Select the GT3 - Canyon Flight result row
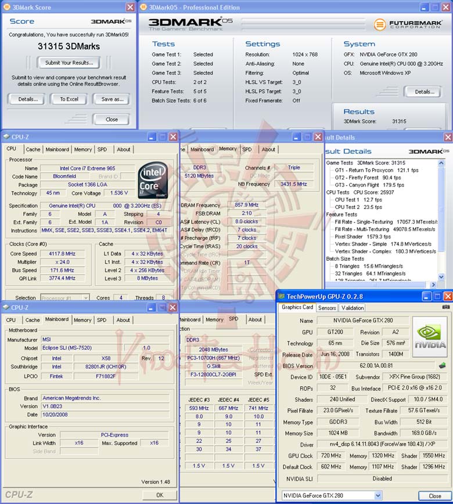The height and width of the screenshot is (504, 453). 369,185
